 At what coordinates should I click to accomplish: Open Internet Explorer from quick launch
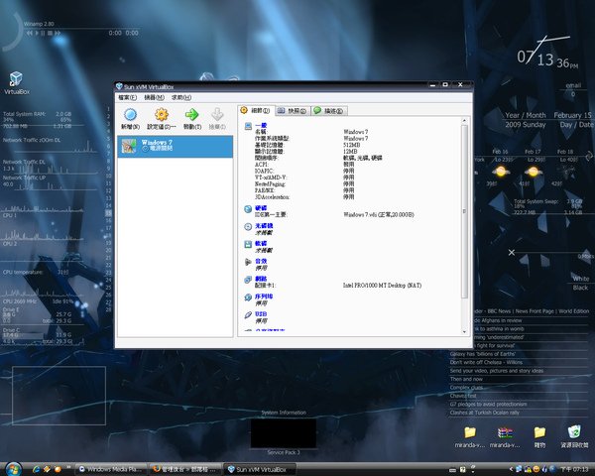[x=36, y=469]
